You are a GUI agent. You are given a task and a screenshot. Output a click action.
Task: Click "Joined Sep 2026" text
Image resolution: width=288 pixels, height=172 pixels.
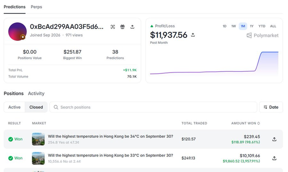45,35
